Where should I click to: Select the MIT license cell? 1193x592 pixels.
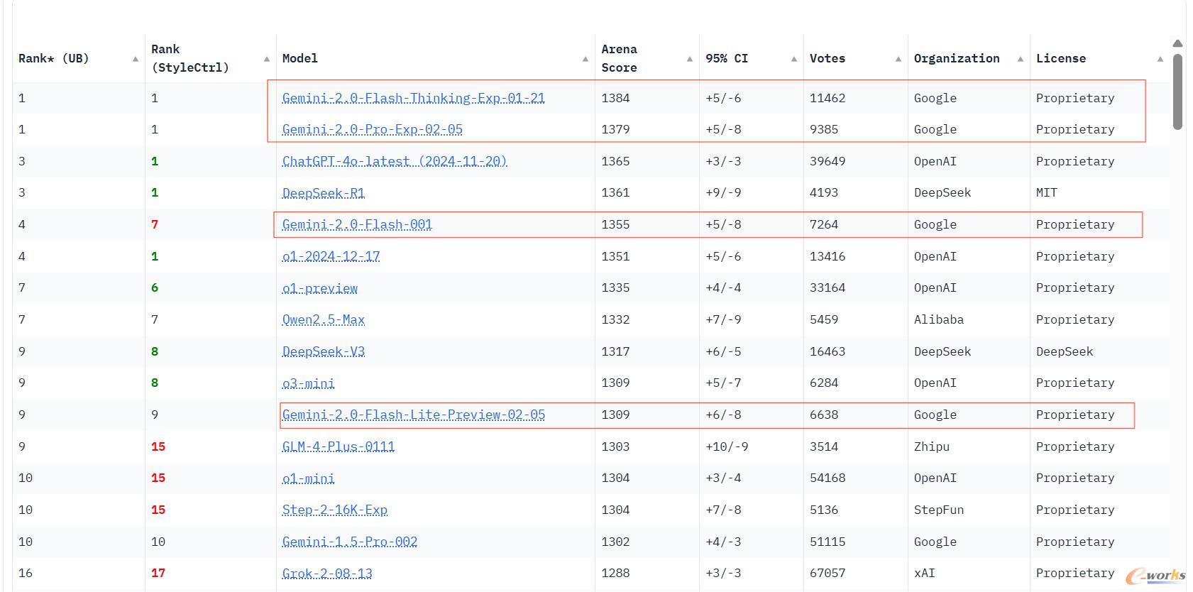[1046, 192]
